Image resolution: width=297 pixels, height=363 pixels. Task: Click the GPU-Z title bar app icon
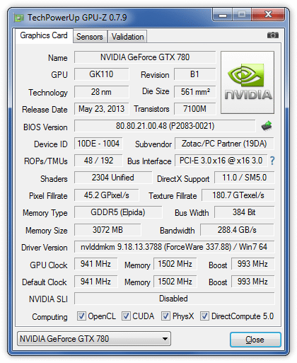tap(19, 18)
